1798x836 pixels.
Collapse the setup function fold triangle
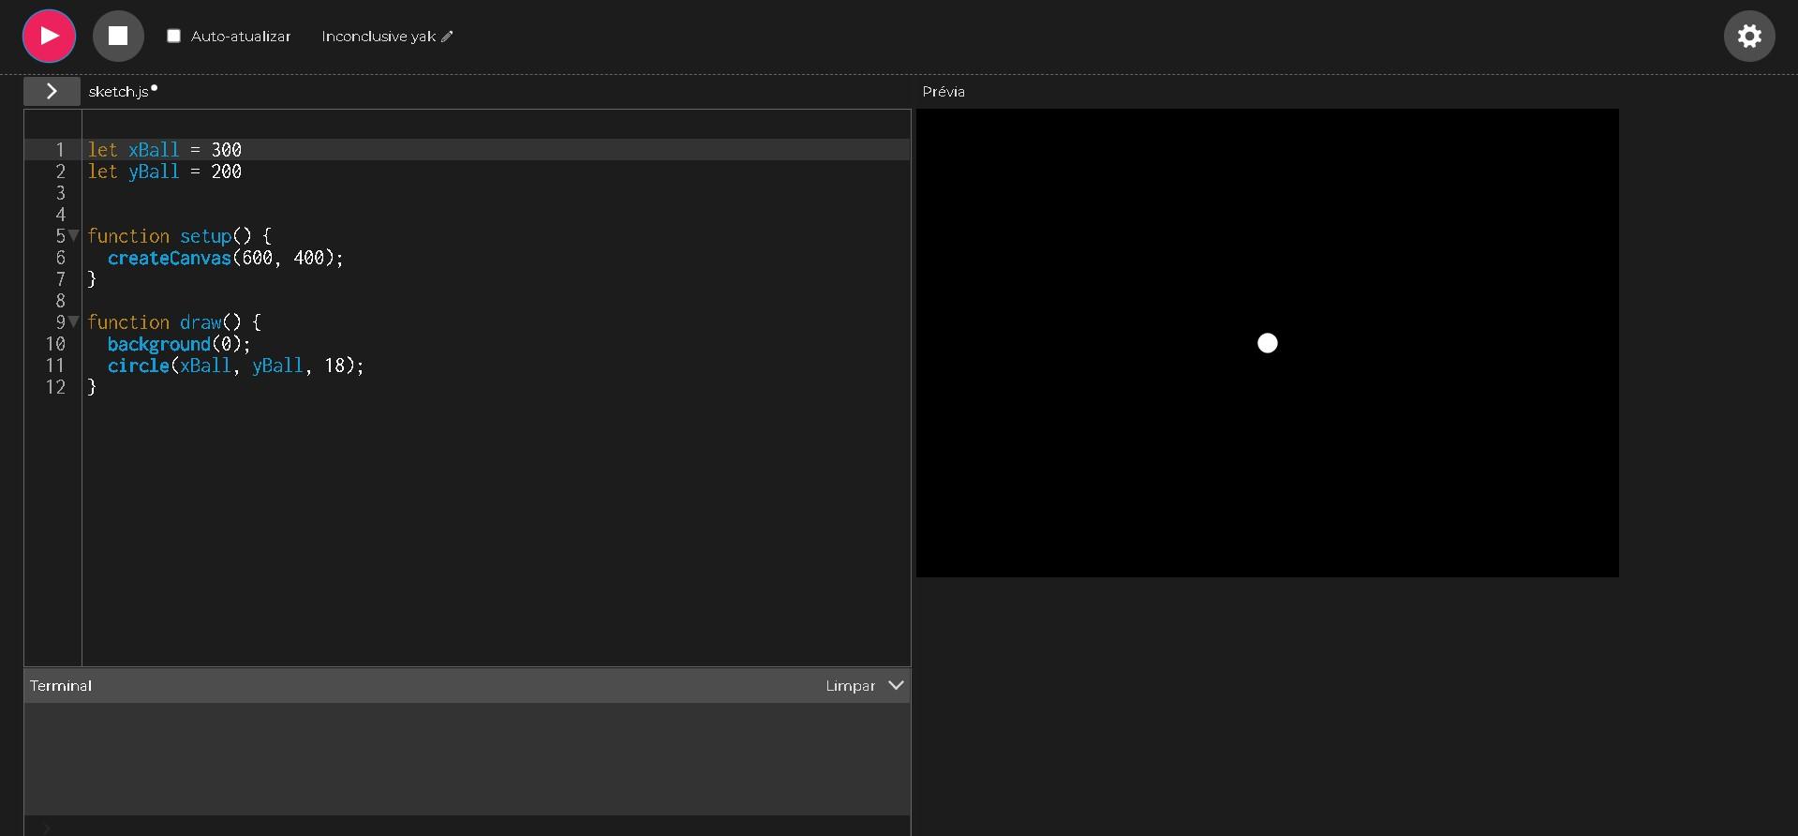click(x=73, y=235)
